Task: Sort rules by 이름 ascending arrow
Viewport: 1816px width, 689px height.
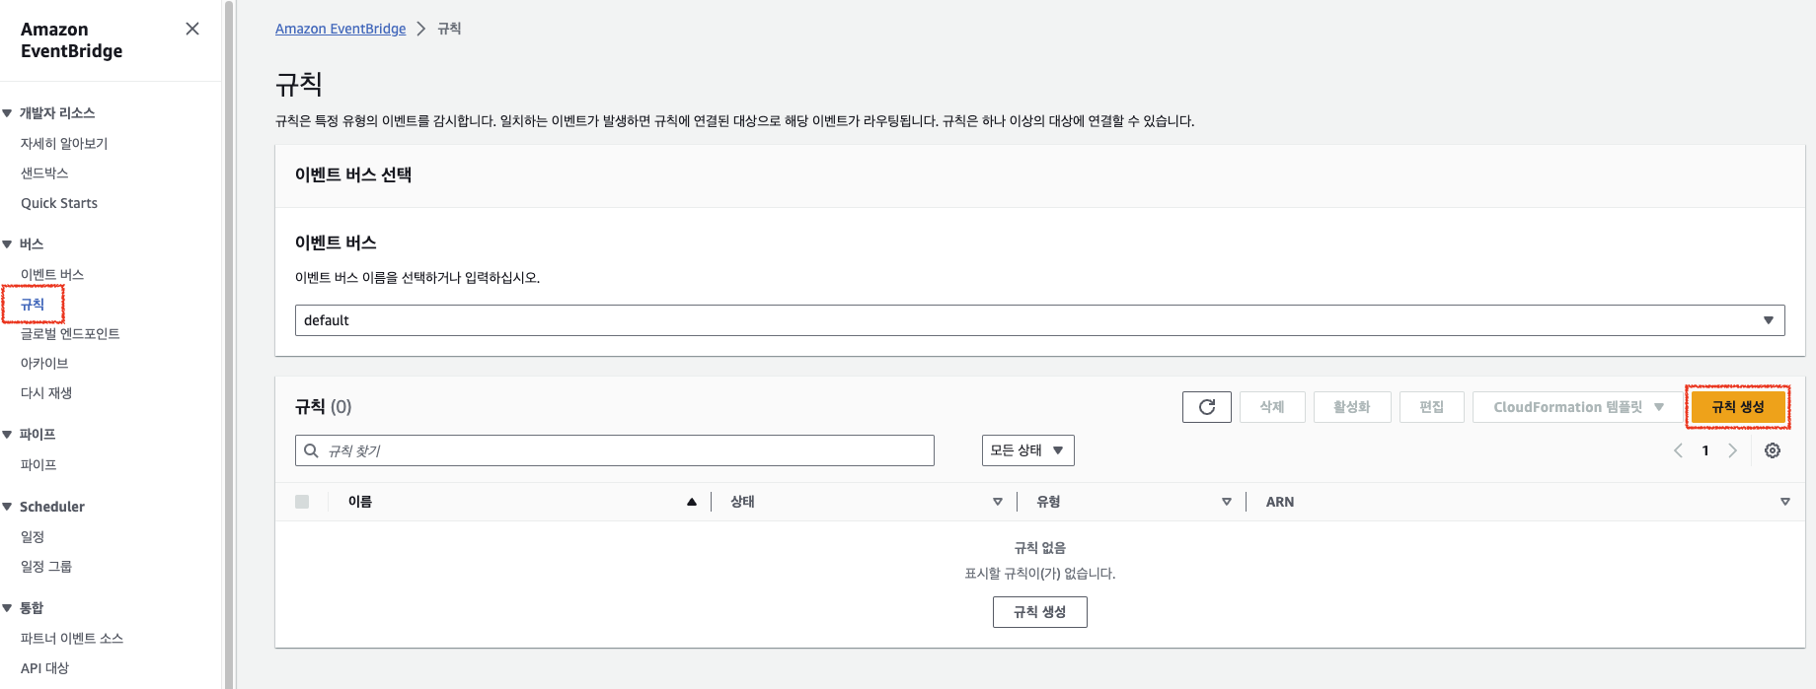Action: 692,502
